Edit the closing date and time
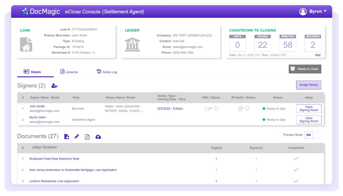The width and height of the screenshot is (343, 196). tap(318, 55)
